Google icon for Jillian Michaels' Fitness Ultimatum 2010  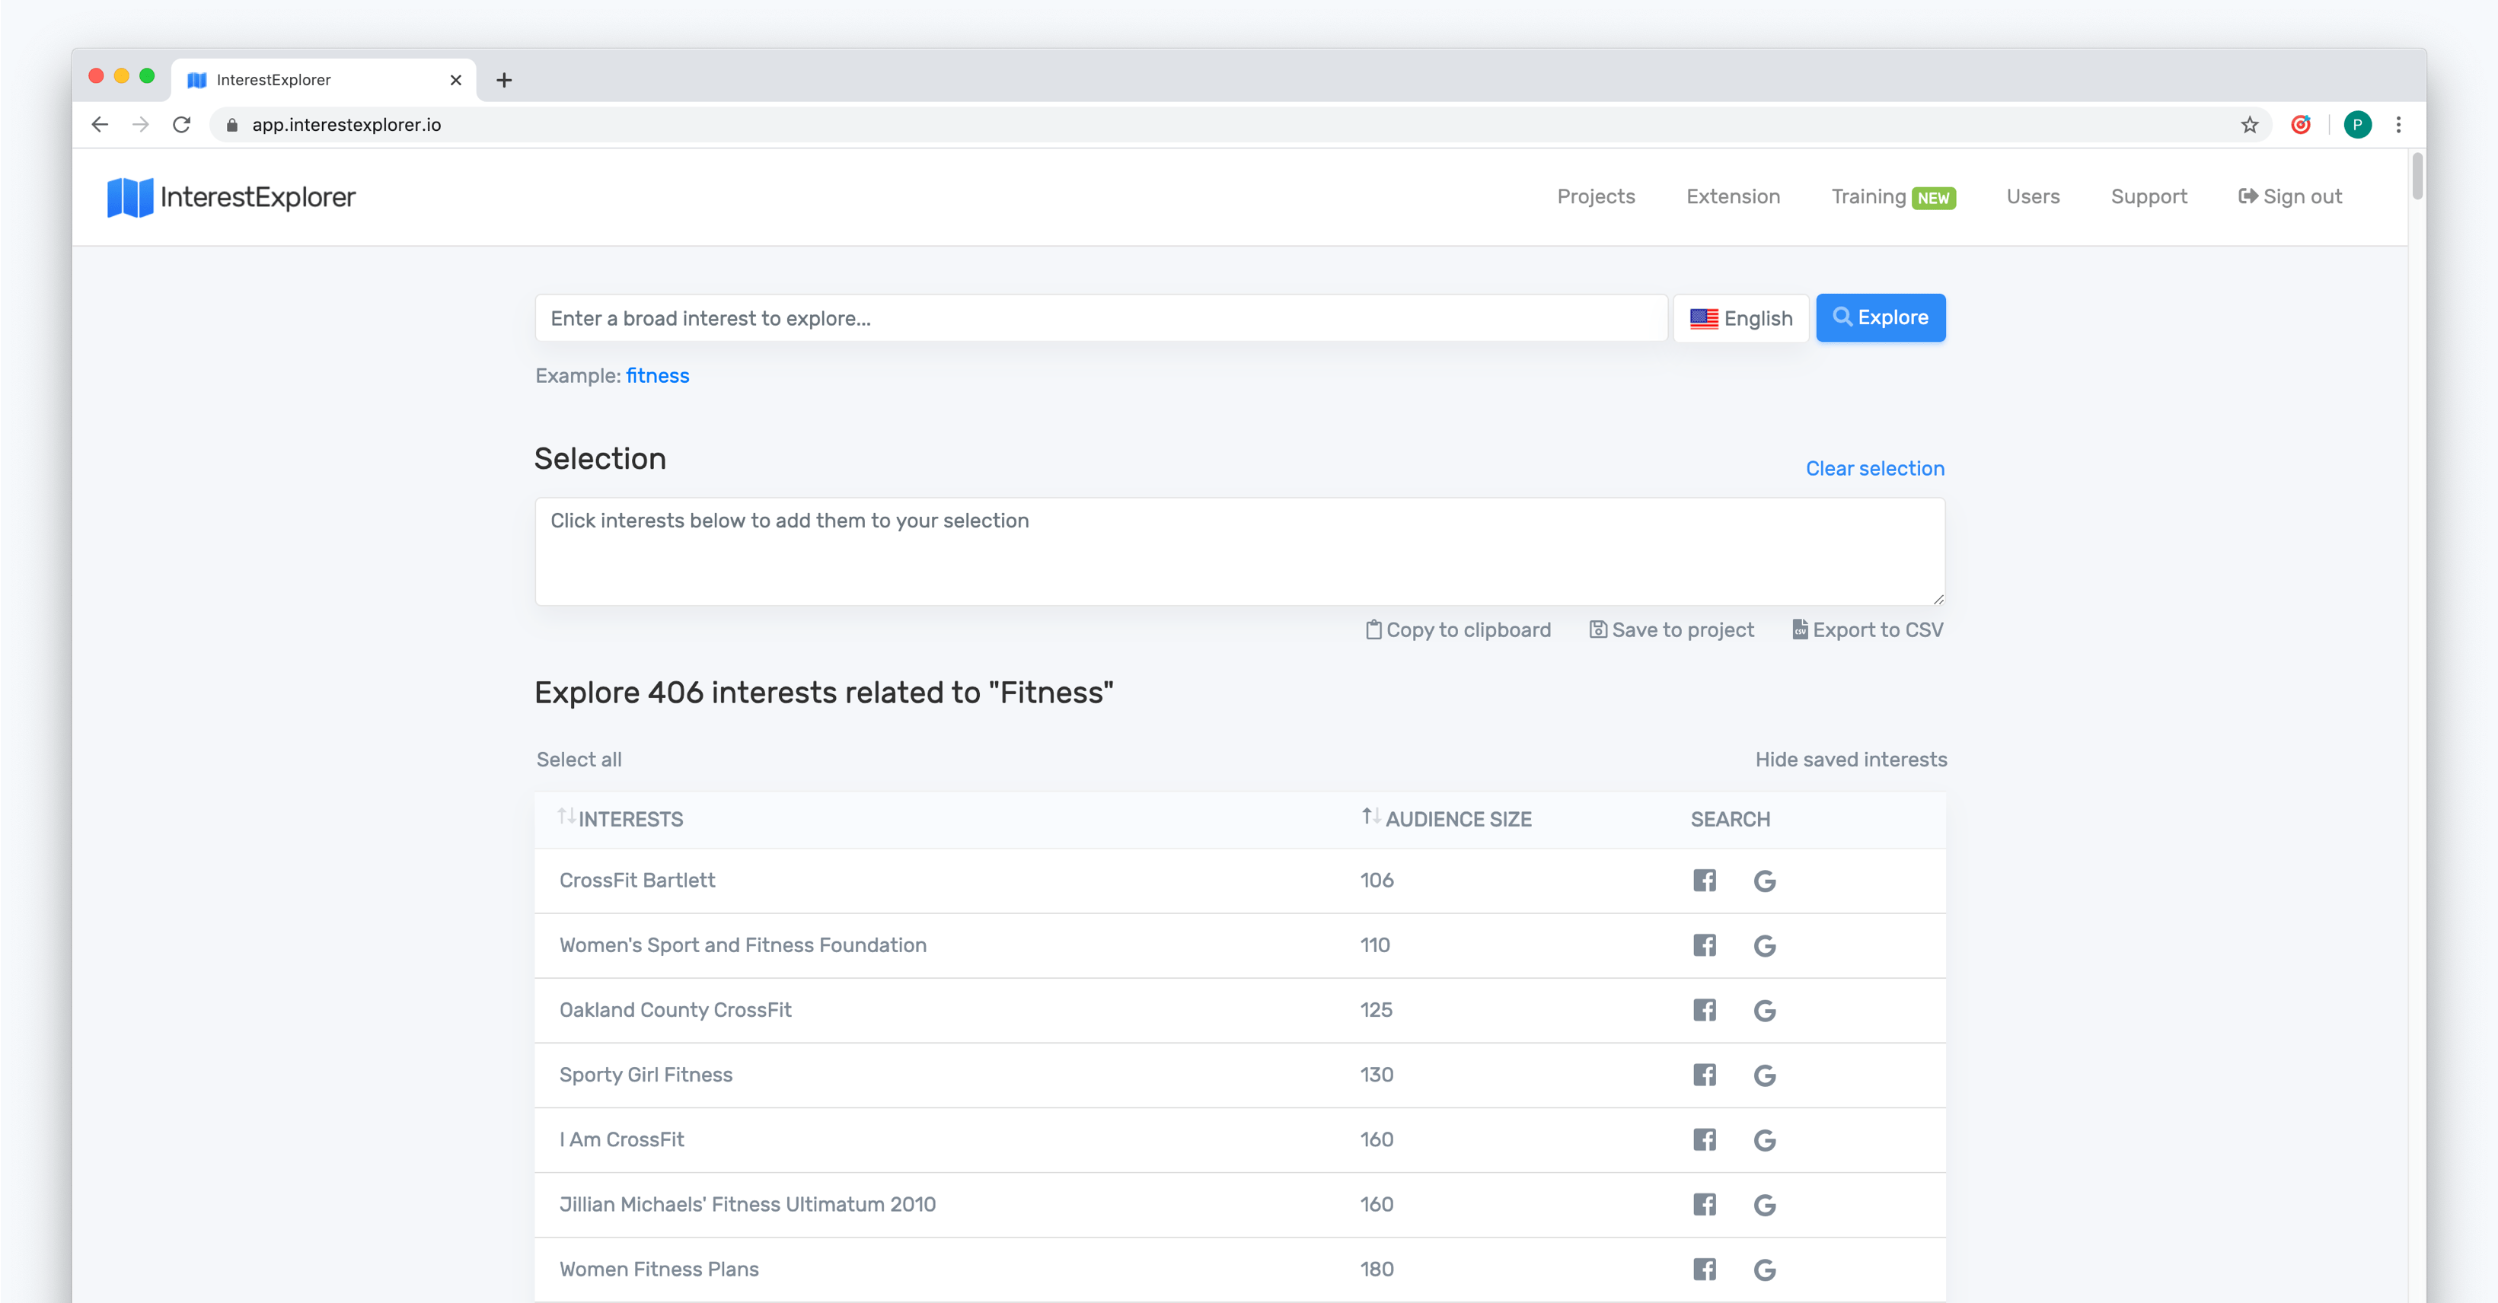1764,1205
